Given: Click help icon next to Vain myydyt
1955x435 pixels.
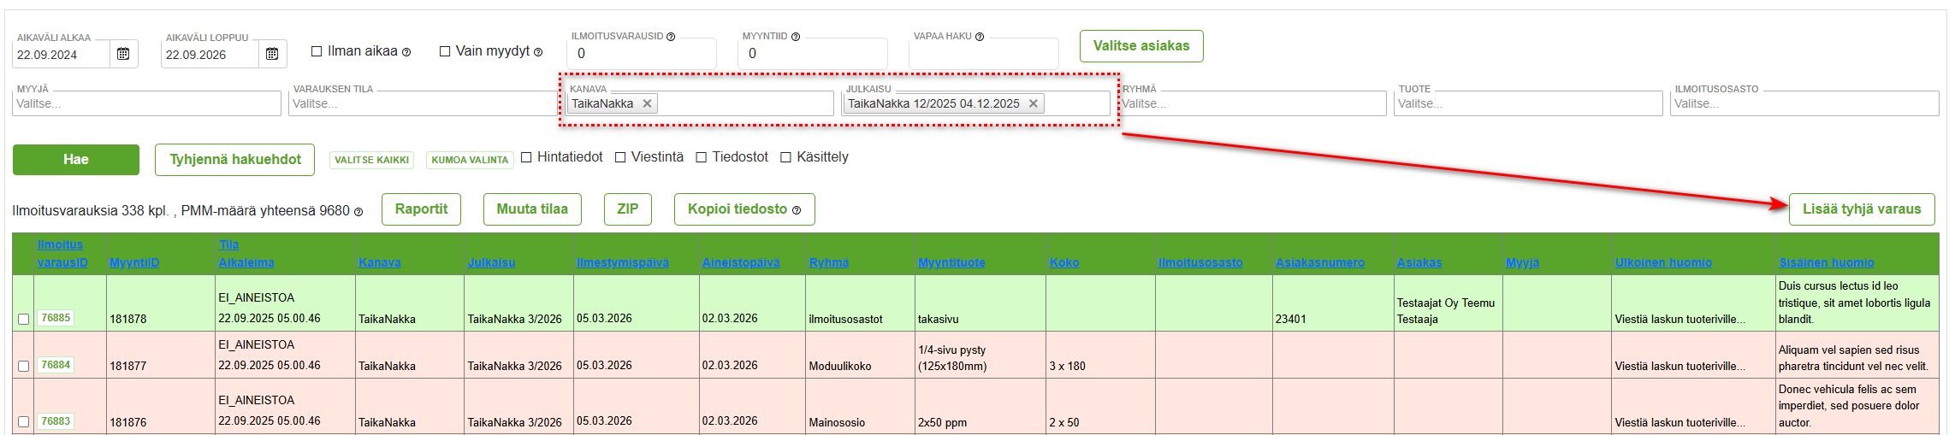Looking at the screenshot, I should tap(538, 52).
